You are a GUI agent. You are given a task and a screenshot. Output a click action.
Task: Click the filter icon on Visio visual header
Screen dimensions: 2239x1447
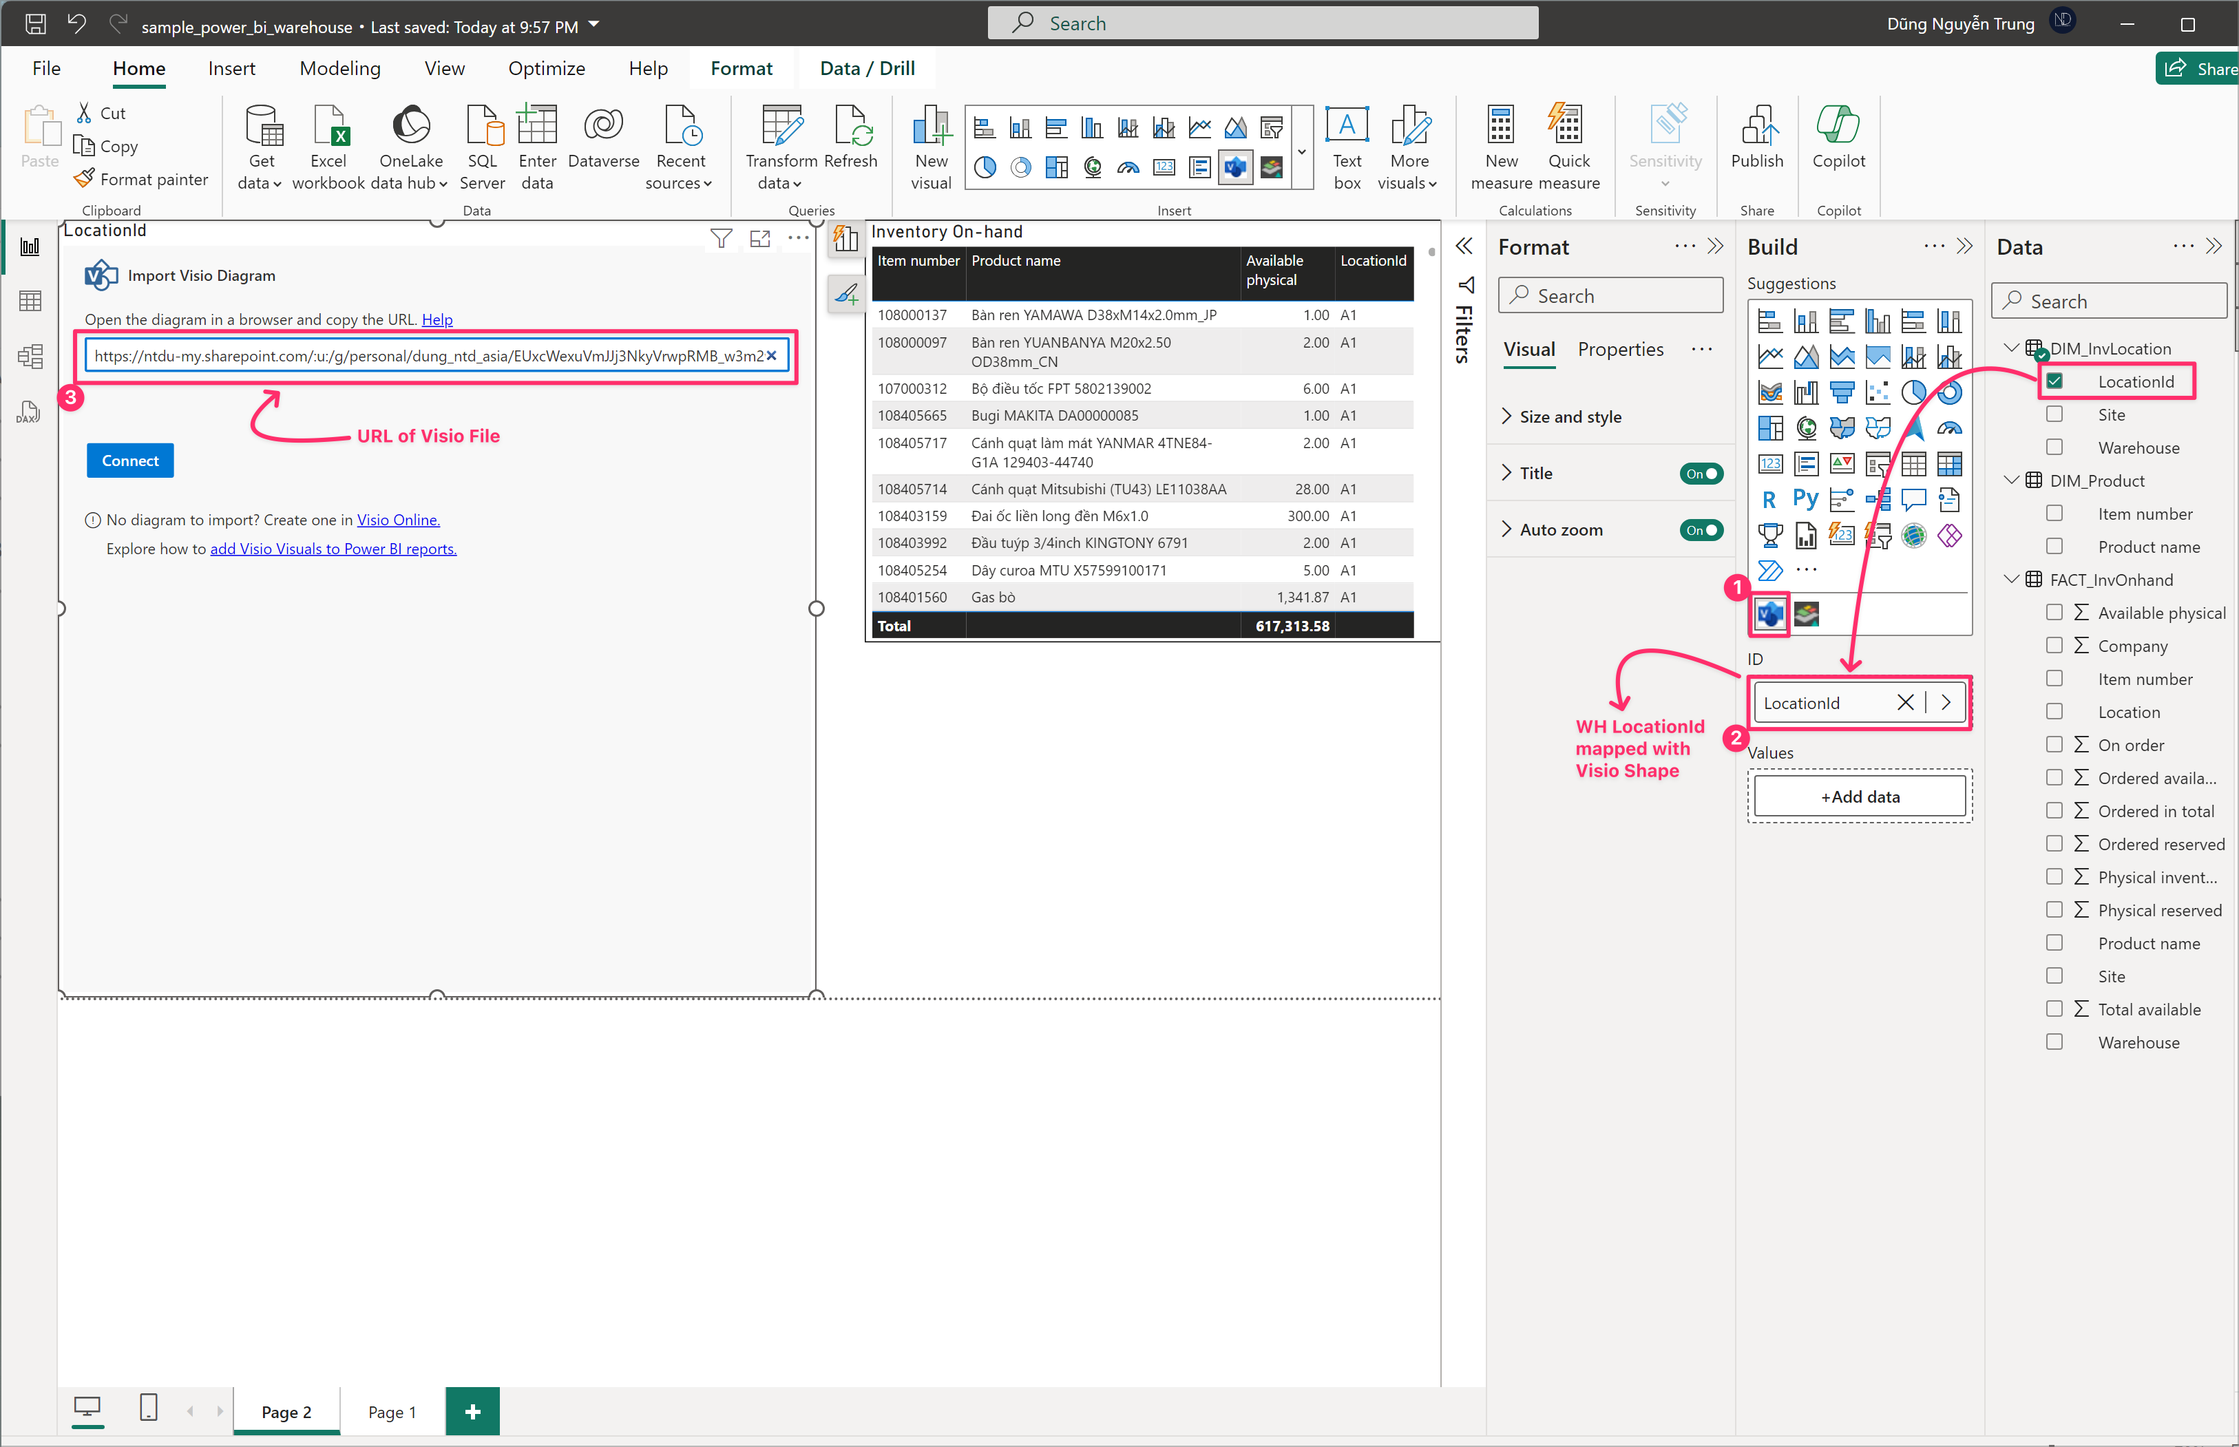click(x=721, y=239)
